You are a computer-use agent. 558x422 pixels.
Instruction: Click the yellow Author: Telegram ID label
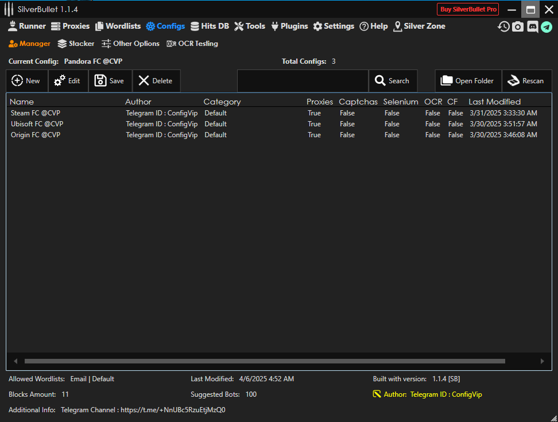pyautogui.click(x=433, y=394)
